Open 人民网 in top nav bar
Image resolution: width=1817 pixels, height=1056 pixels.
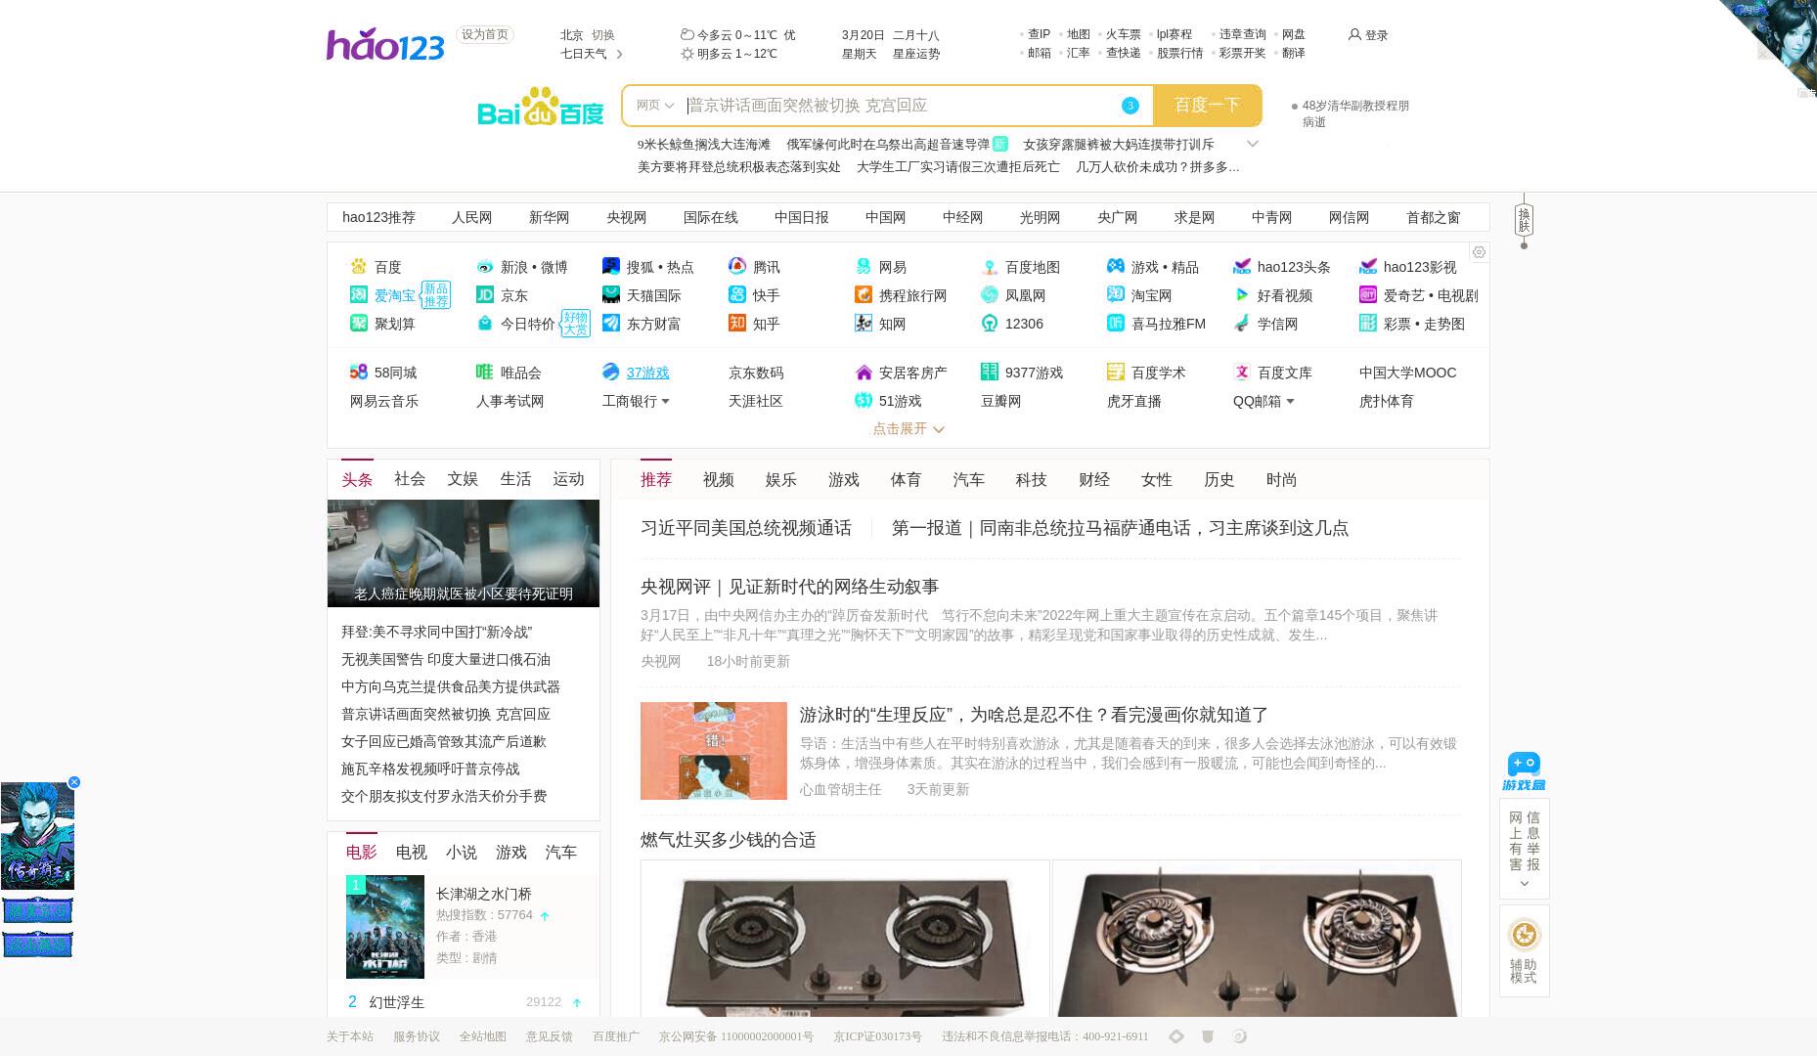click(471, 218)
